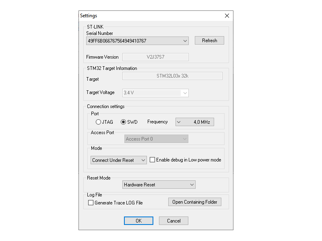Viewport: 322px width, 241px height.
Task: Click the Serial Number label
Action: (99, 33)
